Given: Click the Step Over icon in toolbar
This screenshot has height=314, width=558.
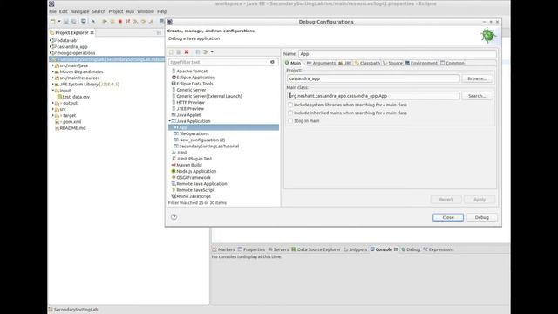Looking at the screenshot, I should tap(143, 21).
